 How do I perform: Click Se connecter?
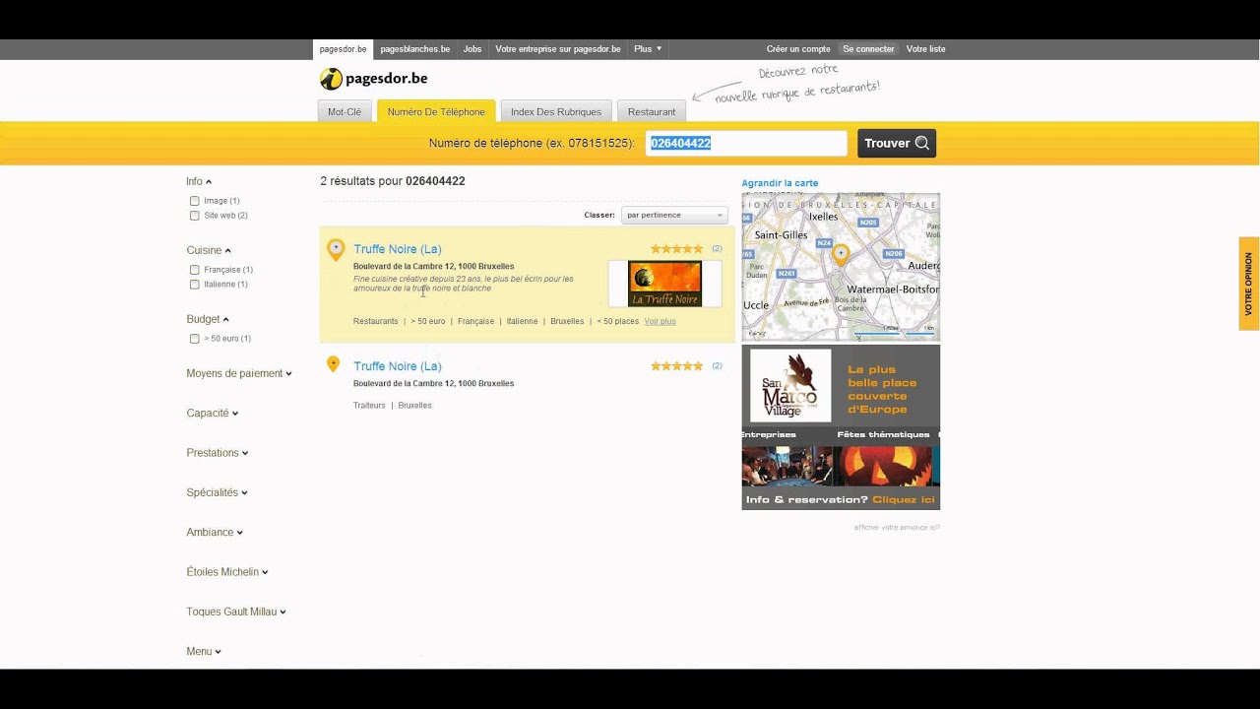868,49
